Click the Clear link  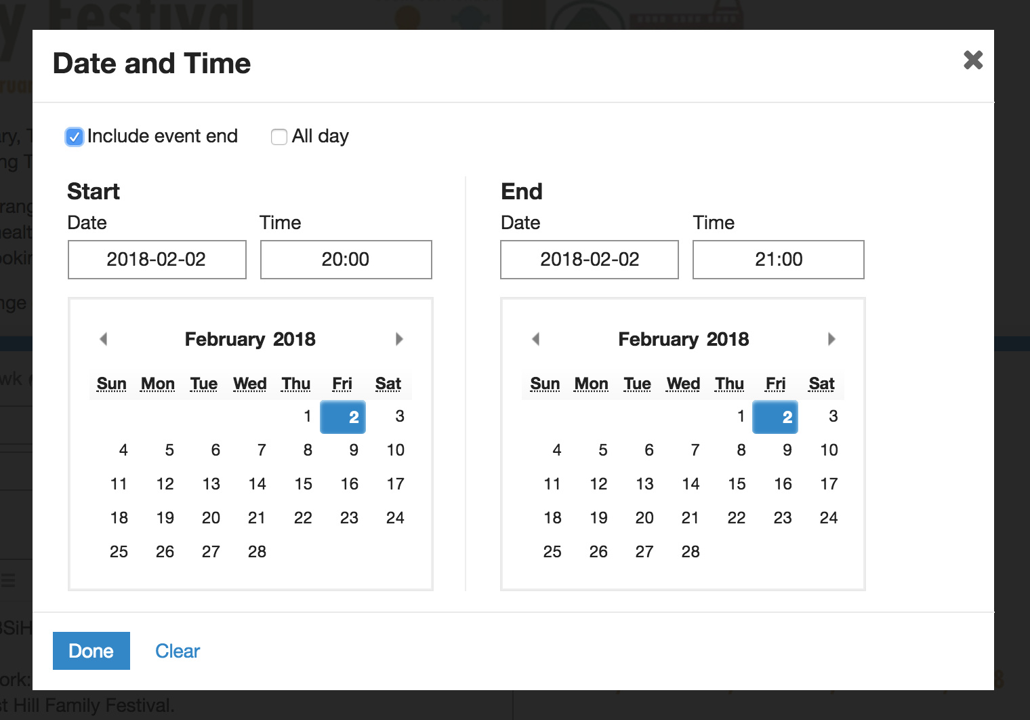point(178,651)
